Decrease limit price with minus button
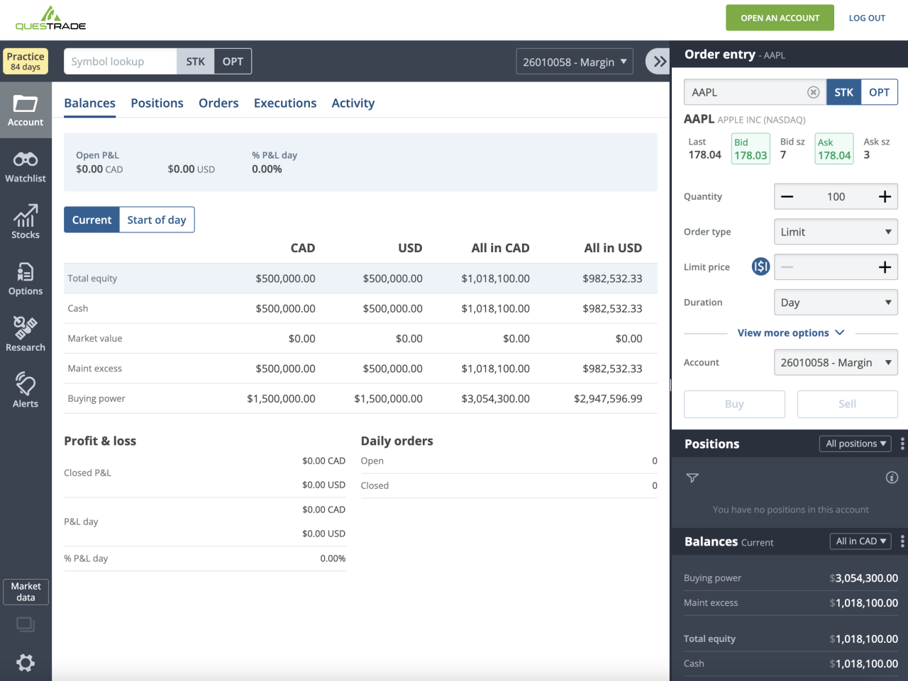Image resolution: width=908 pixels, height=681 pixels. tap(787, 267)
